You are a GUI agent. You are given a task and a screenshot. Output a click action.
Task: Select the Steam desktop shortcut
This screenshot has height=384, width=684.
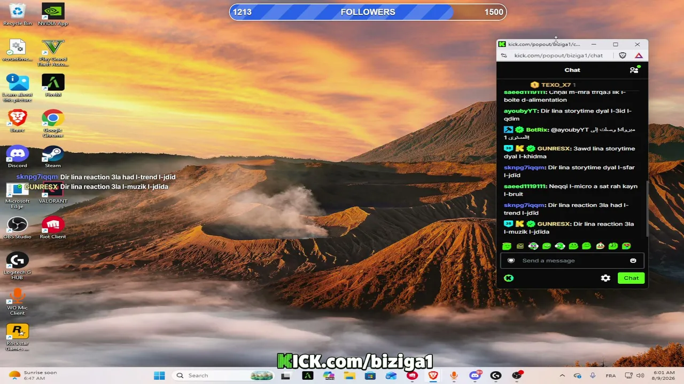[x=53, y=157]
